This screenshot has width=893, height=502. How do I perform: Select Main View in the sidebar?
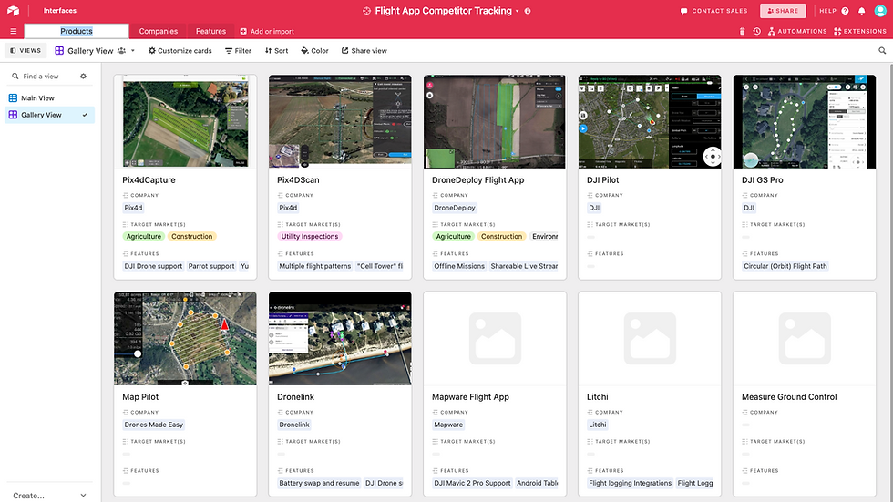point(49,97)
